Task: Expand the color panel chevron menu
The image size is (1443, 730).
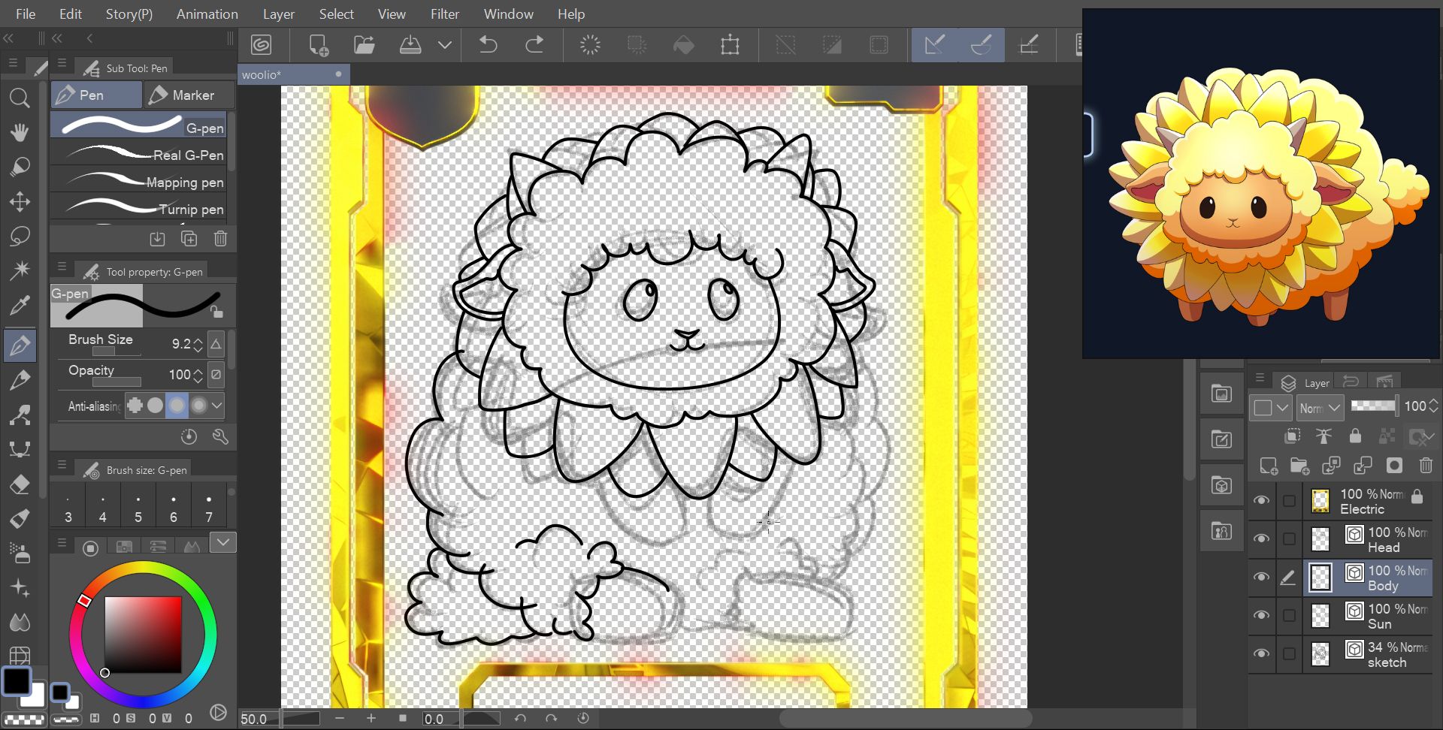Action: [x=223, y=542]
